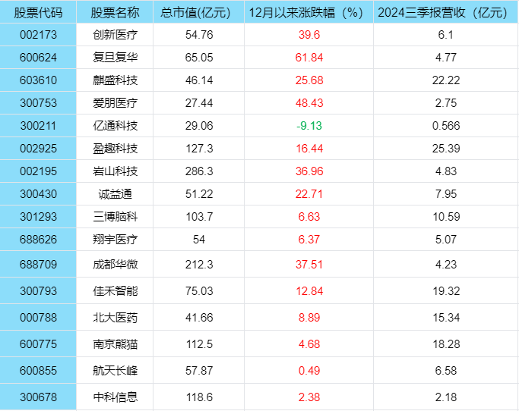Click the 0.566 revenue cell

pyautogui.click(x=446, y=126)
